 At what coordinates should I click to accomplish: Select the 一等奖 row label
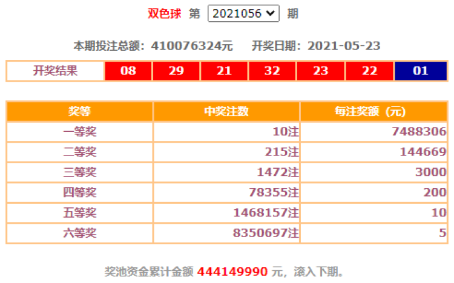[79, 132]
